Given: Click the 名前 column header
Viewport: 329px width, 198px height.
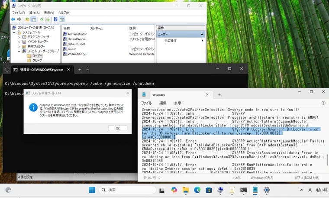Looking at the screenshot, I should (75, 28).
